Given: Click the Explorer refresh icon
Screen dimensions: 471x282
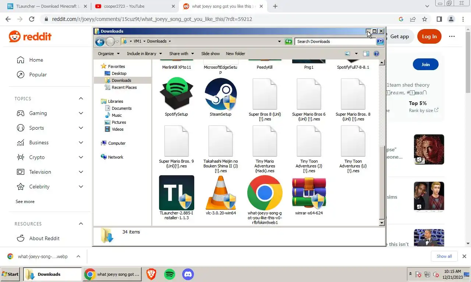Looking at the screenshot, I should (x=288, y=41).
